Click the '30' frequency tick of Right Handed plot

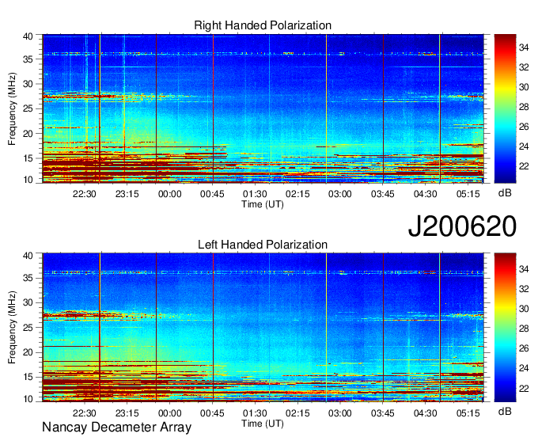[28, 84]
